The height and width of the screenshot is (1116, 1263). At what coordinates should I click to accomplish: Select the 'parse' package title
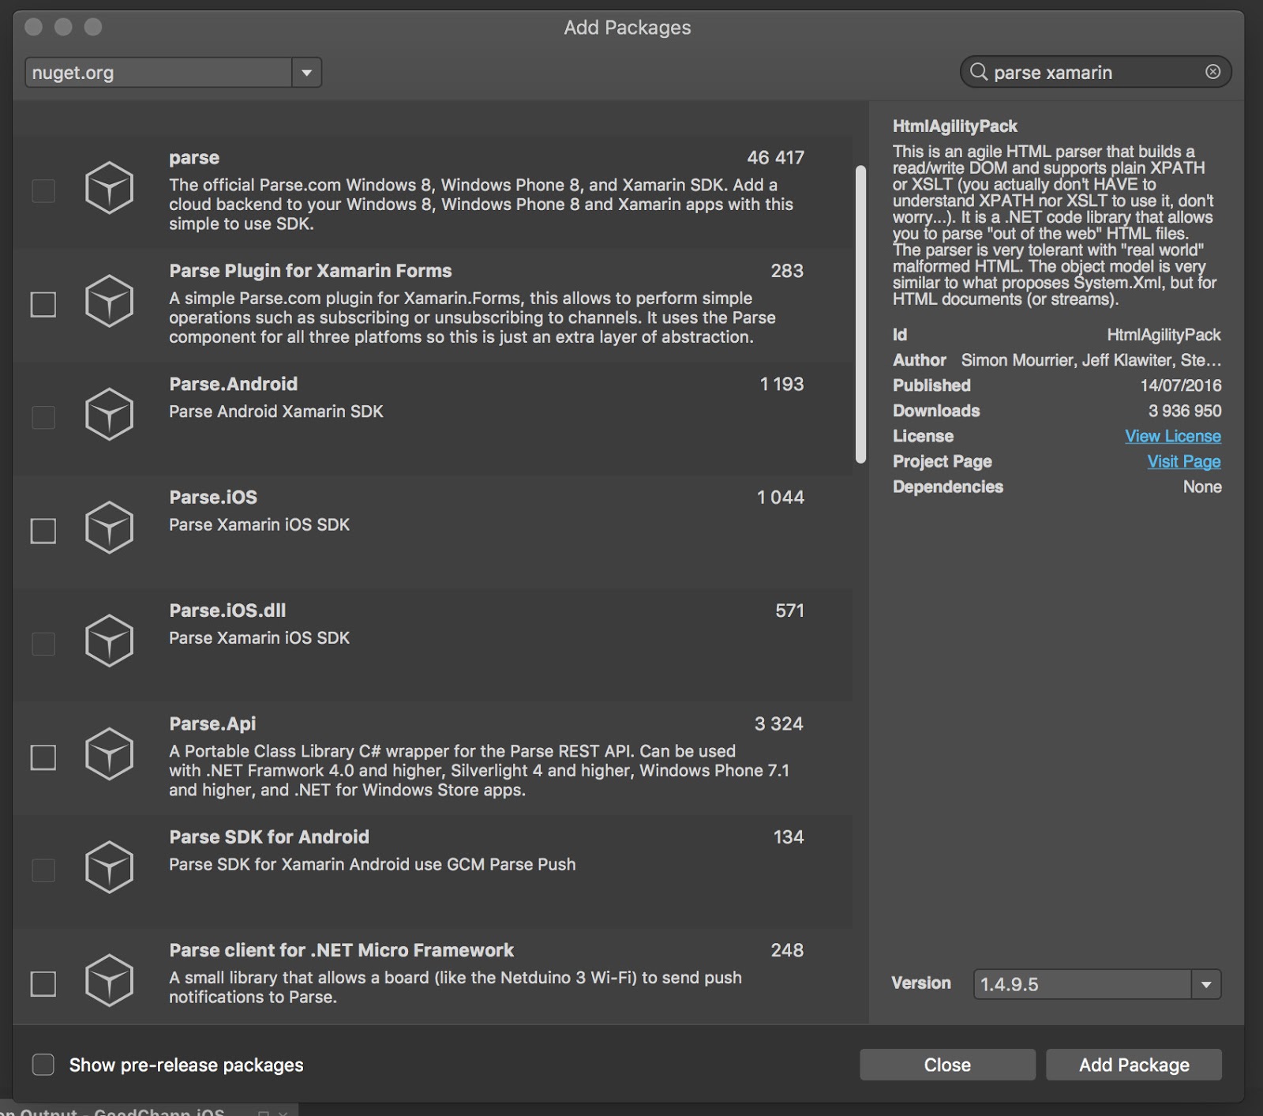click(194, 158)
